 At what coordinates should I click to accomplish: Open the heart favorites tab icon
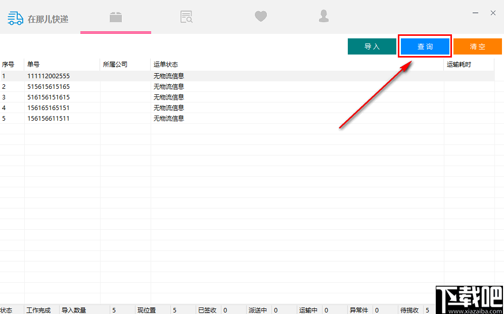261,16
